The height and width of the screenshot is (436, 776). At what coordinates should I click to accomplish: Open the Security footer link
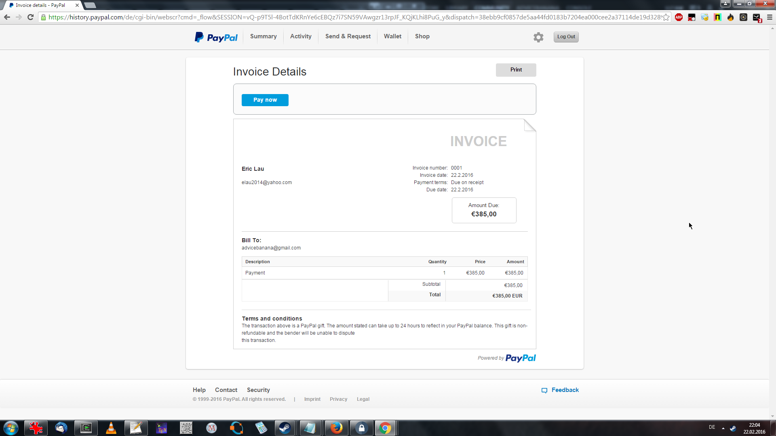click(258, 390)
